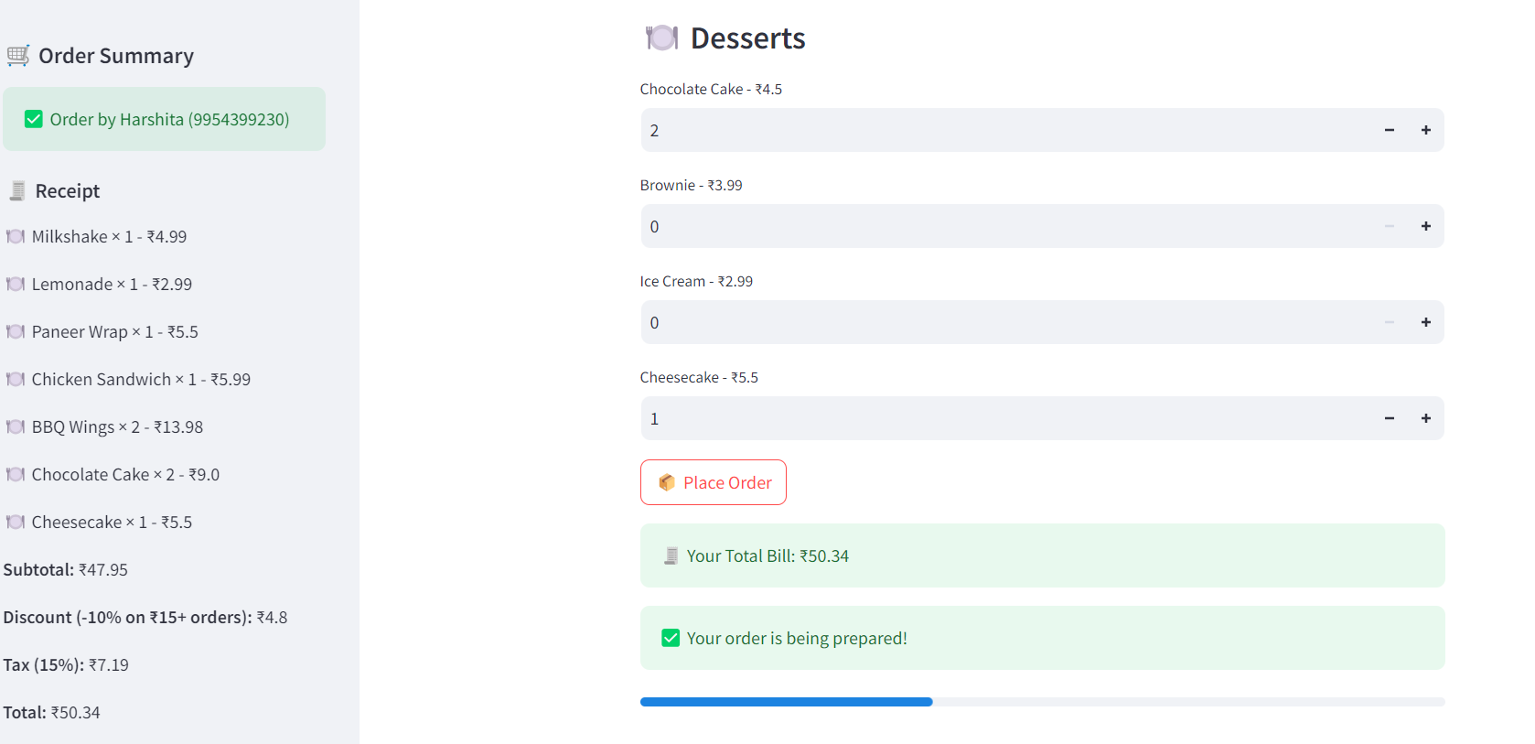Decrease Cheesecake quantity with minus
Viewport: 1535px width, 744px height.
click(x=1389, y=418)
